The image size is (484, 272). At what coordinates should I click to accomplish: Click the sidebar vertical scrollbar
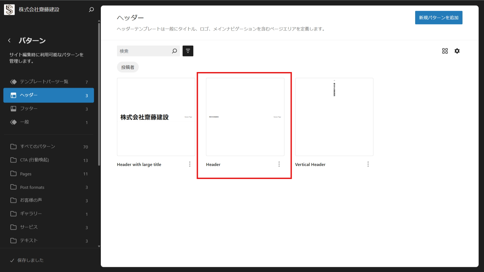tap(99, 94)
